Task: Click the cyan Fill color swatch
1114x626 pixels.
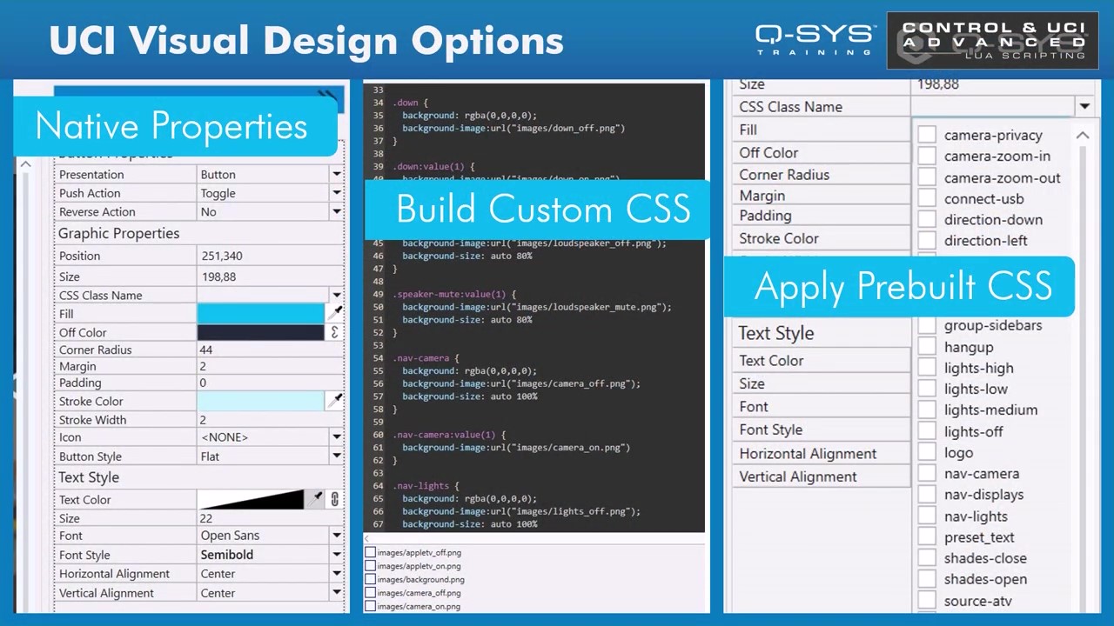Action: pos(261,313)
